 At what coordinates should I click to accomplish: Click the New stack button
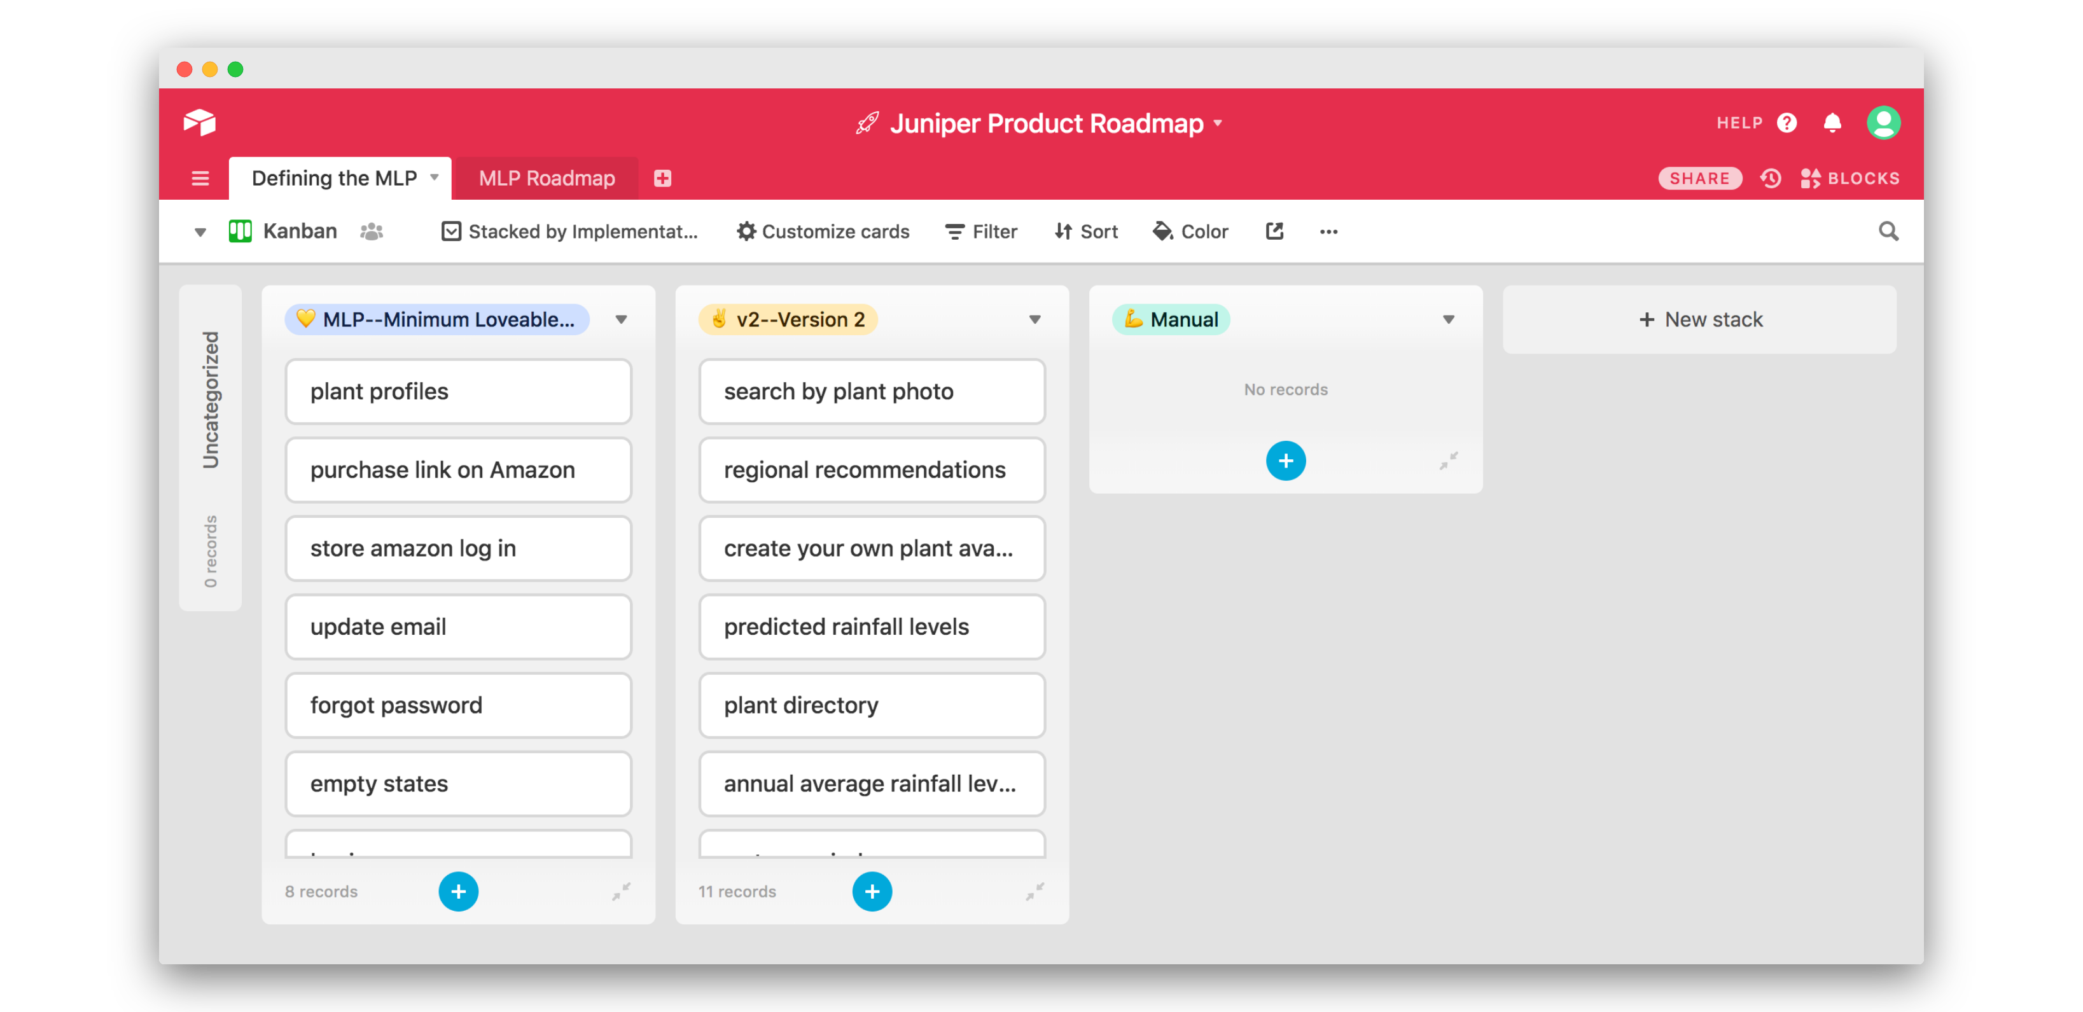point(1699,320)
